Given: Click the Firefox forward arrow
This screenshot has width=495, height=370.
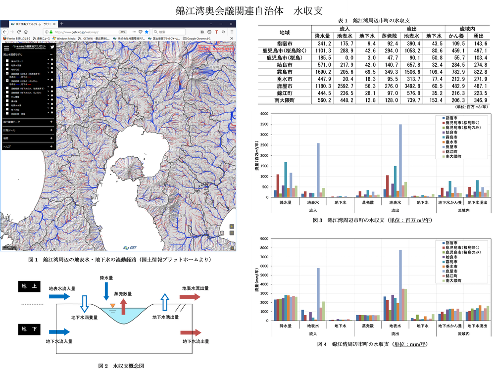Looking at the screenshot, I should coord(12,32).
